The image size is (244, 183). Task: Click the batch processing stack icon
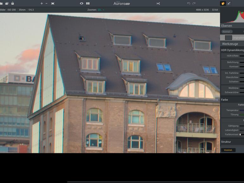tap(7, 3)
